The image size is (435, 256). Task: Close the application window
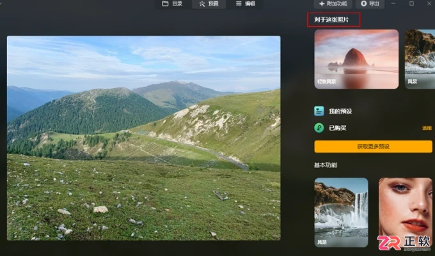point(429,4)
